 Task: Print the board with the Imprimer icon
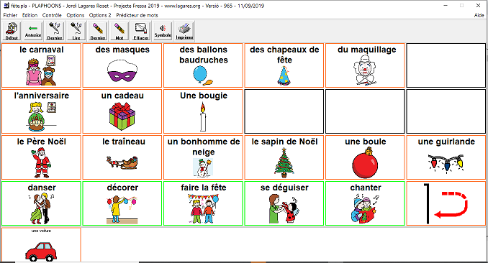click(184, 31)
